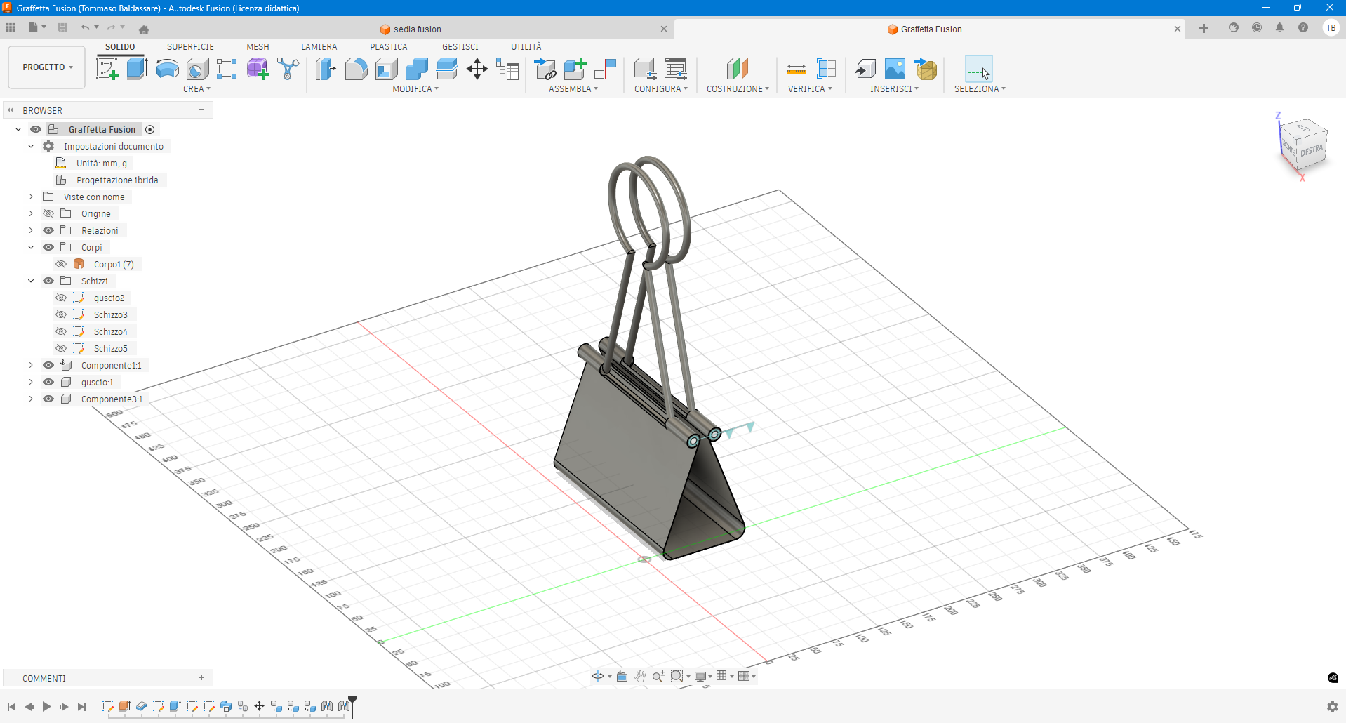
Task: Activate the Pan tool in navigation bar
Action: [x=640, y=676]
